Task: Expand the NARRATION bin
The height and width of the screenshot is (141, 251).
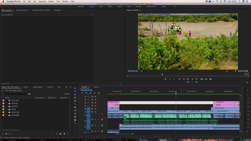Action: (7, 112)
